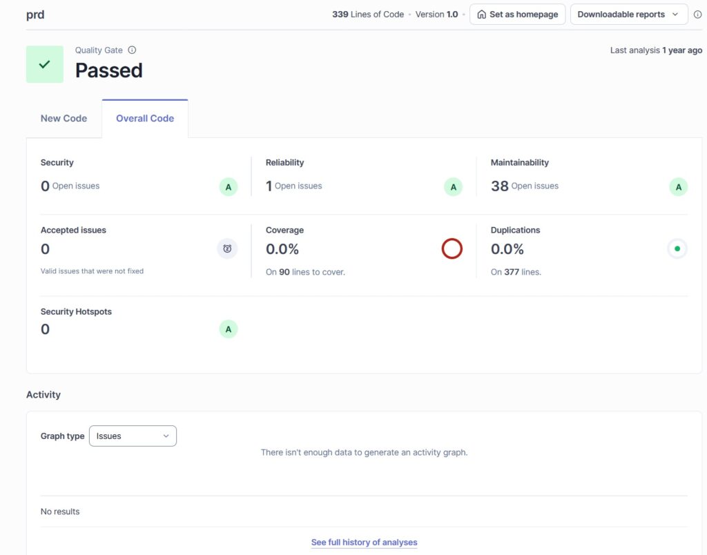
Task: Expand the Downloadable reports chevron arrow
Action: click(x=676, y=14)
